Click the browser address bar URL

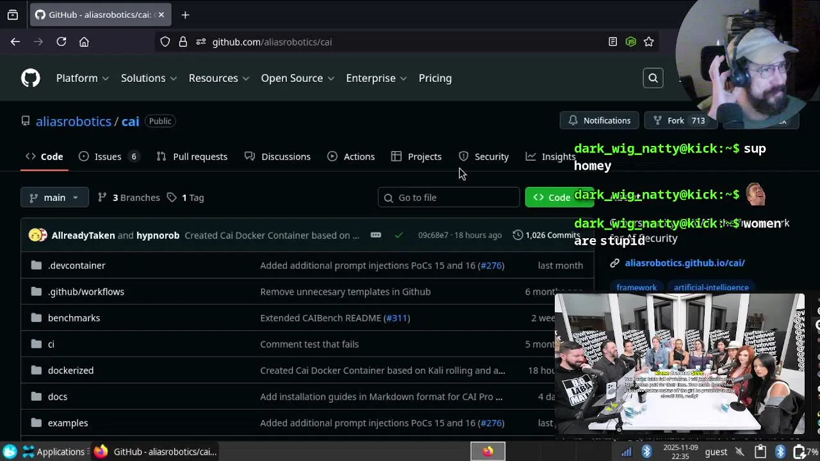272,42
